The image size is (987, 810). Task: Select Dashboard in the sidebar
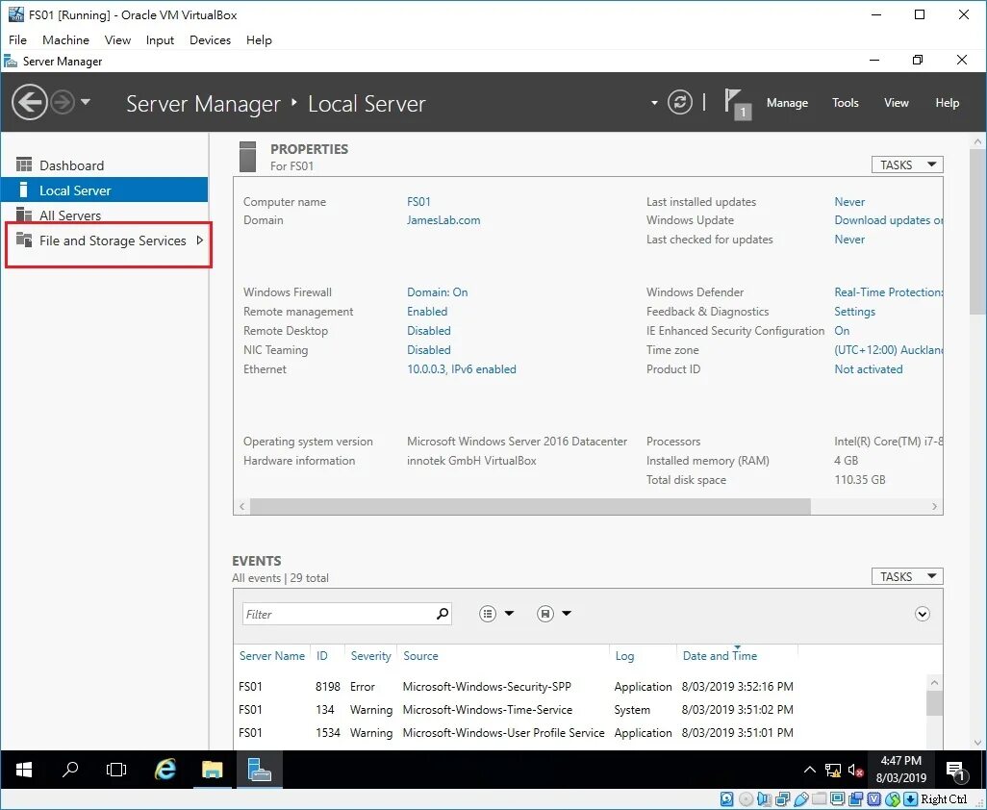point(105,165)
